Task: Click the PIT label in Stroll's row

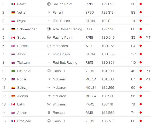Action: (x=148, y=37)
